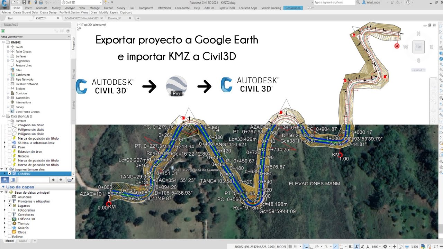This screenshot has height=249, width=443.
Task: Expand the Points node in Toolspace tree
Action: click(x=8, y=47)
